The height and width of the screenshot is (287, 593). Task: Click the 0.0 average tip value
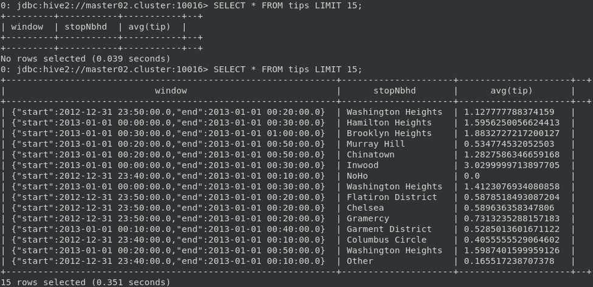pos(471,176)
